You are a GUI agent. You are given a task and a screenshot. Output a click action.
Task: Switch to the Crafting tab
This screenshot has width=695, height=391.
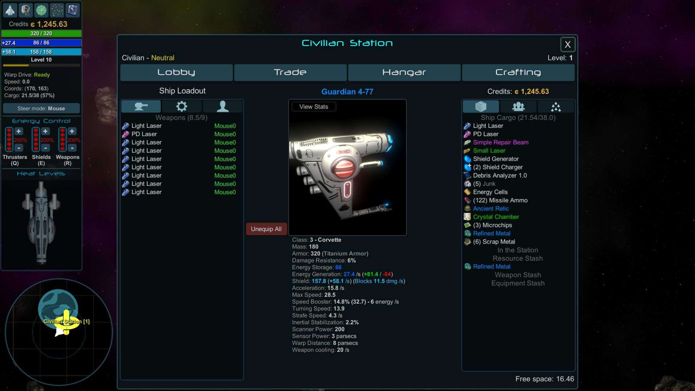[x=517, y=72]
